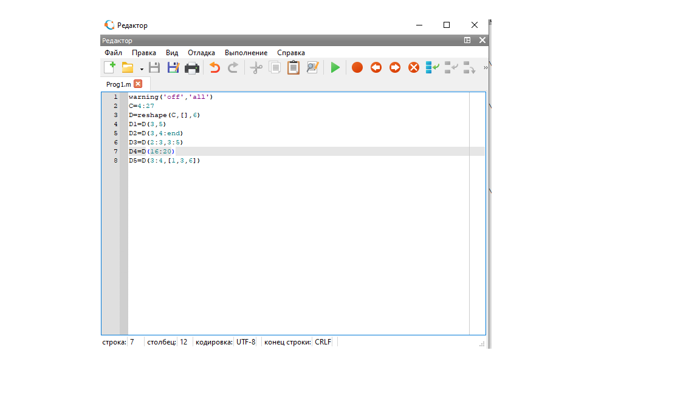Print the current file
Viewport: 700px width, 393px height.
[x=192, y=67]
